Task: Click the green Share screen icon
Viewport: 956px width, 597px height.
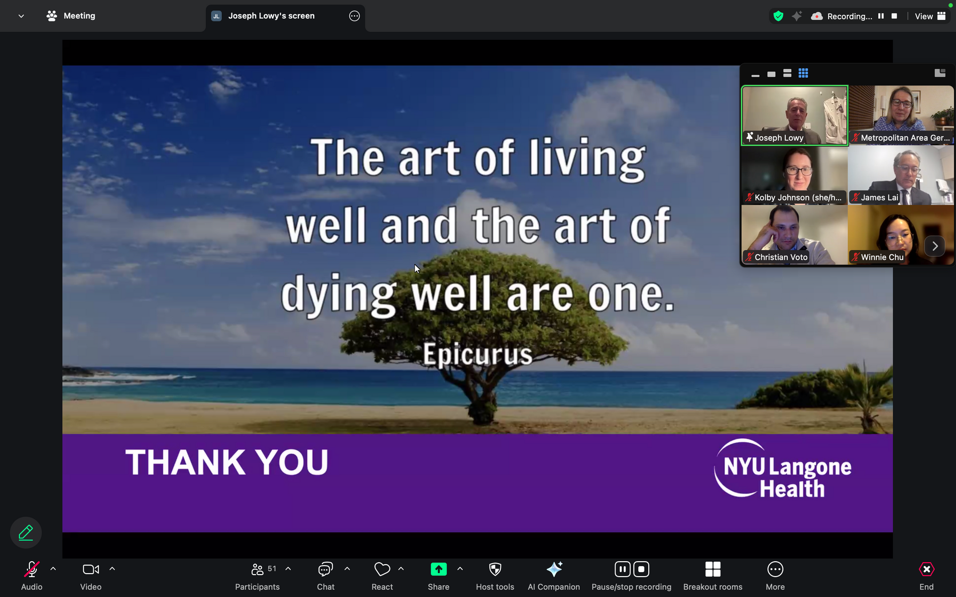Action: (438, 570)
